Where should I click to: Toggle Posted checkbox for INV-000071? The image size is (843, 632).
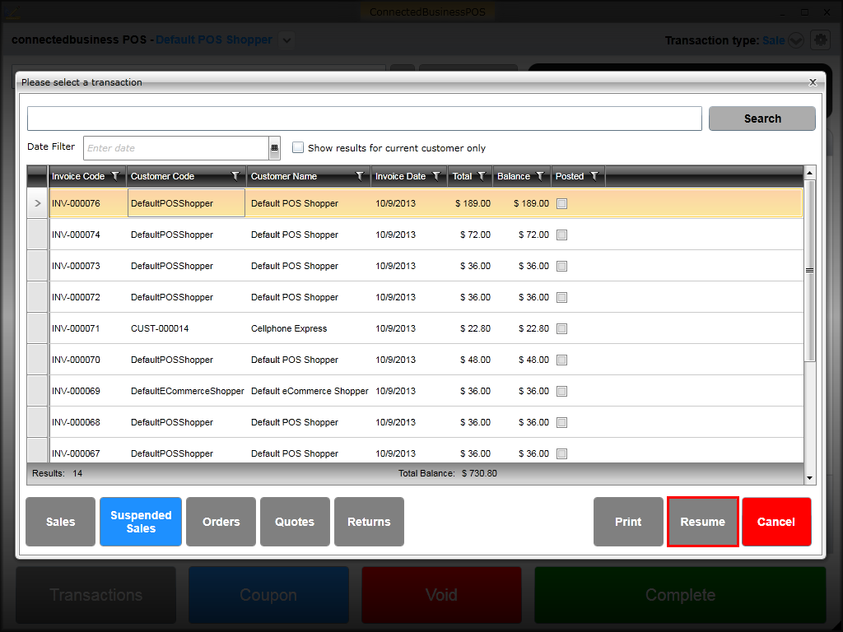[561, 328]
